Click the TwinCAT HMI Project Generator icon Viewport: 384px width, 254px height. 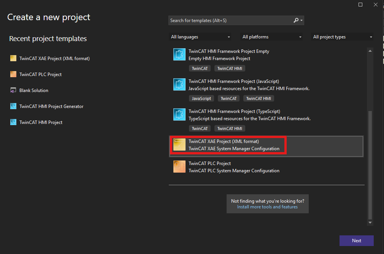[13, 106]
